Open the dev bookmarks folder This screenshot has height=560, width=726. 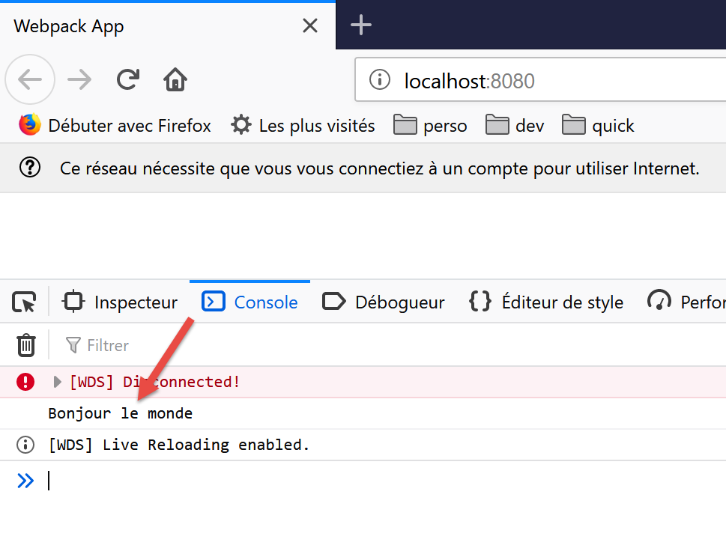coord(515,126)
